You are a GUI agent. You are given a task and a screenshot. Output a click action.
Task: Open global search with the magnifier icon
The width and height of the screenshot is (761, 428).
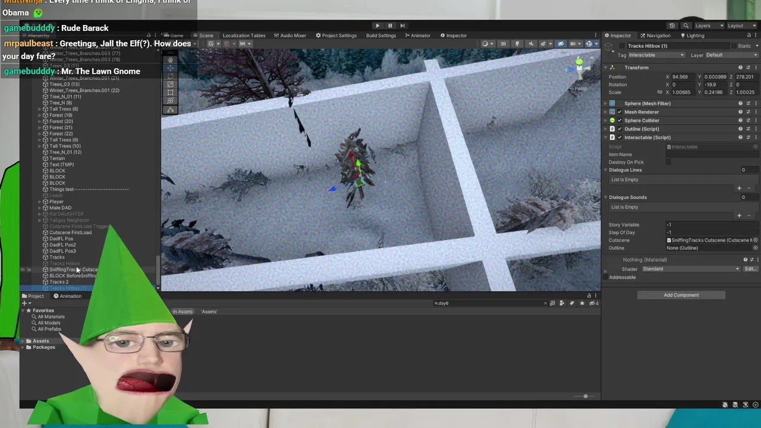click(685, 26)
